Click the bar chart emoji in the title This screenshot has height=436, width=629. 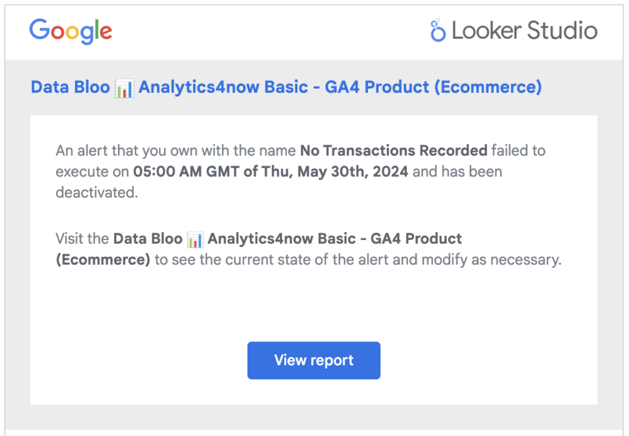[x=125, y=88]
